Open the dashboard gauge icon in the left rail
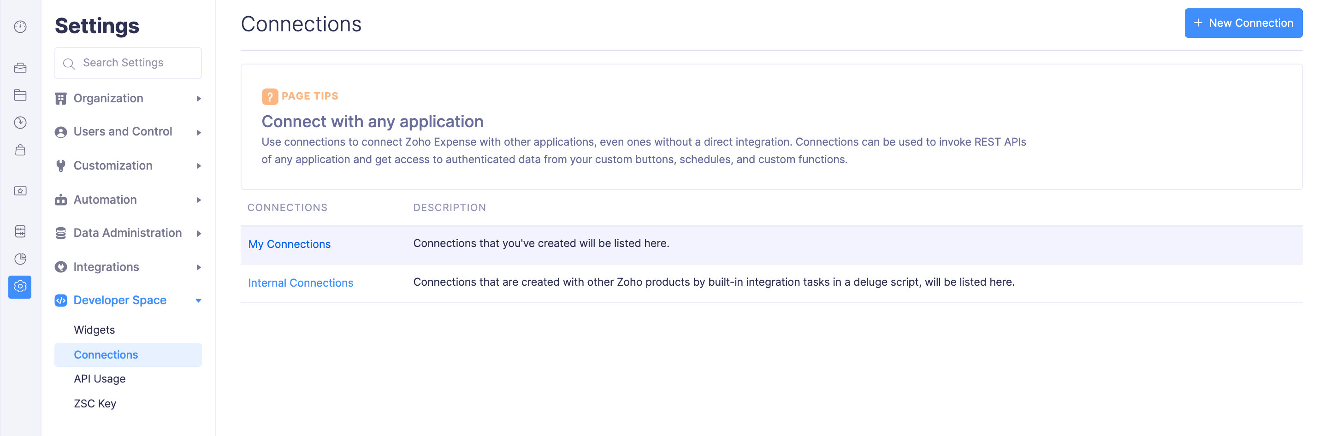Viewport: 1325px width, 436px height. coord(20,27)
